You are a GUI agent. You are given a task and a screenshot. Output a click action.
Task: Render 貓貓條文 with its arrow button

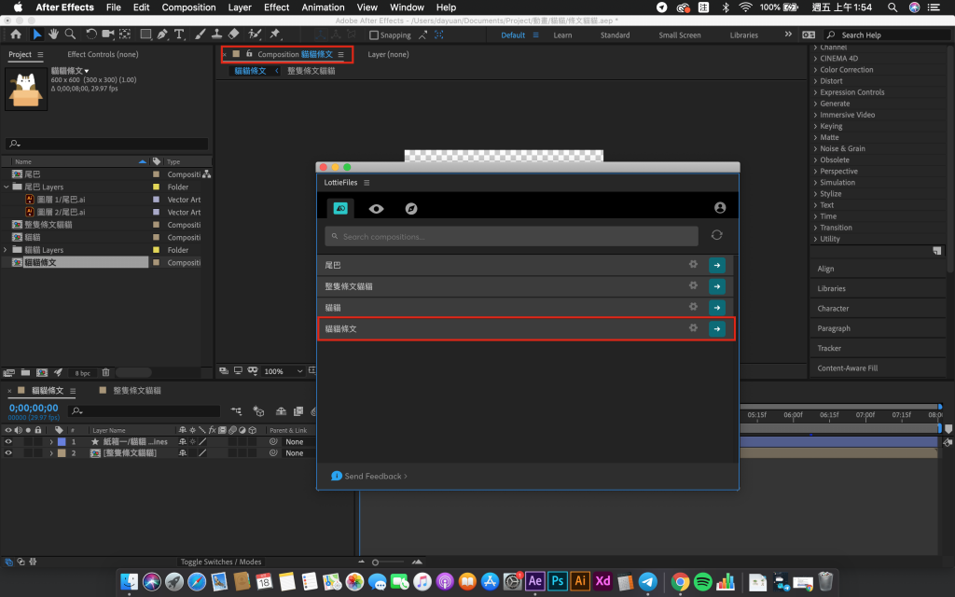717,328
